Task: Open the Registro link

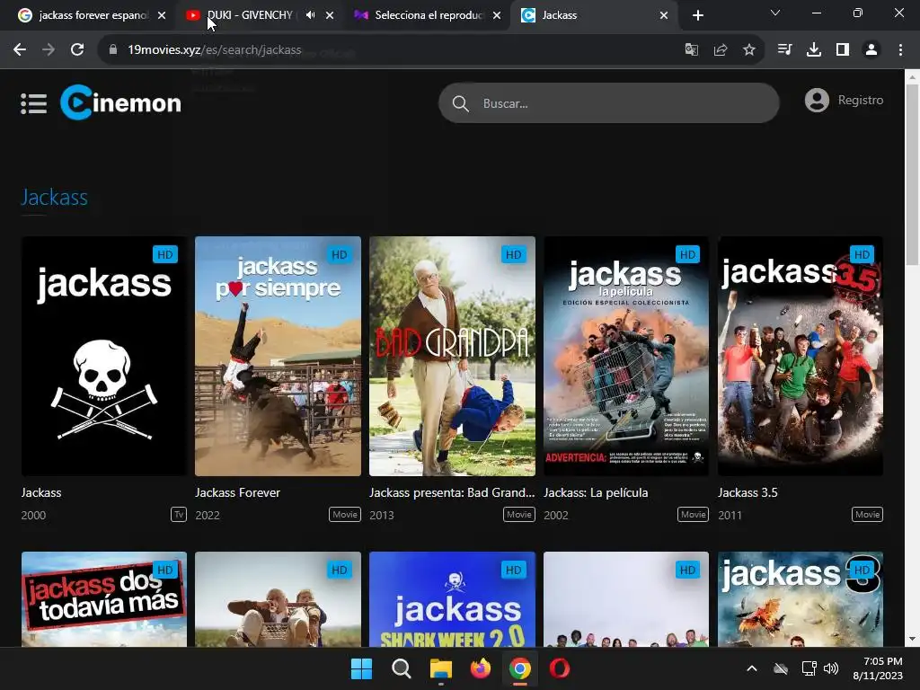Action: [x=860, y=101]
